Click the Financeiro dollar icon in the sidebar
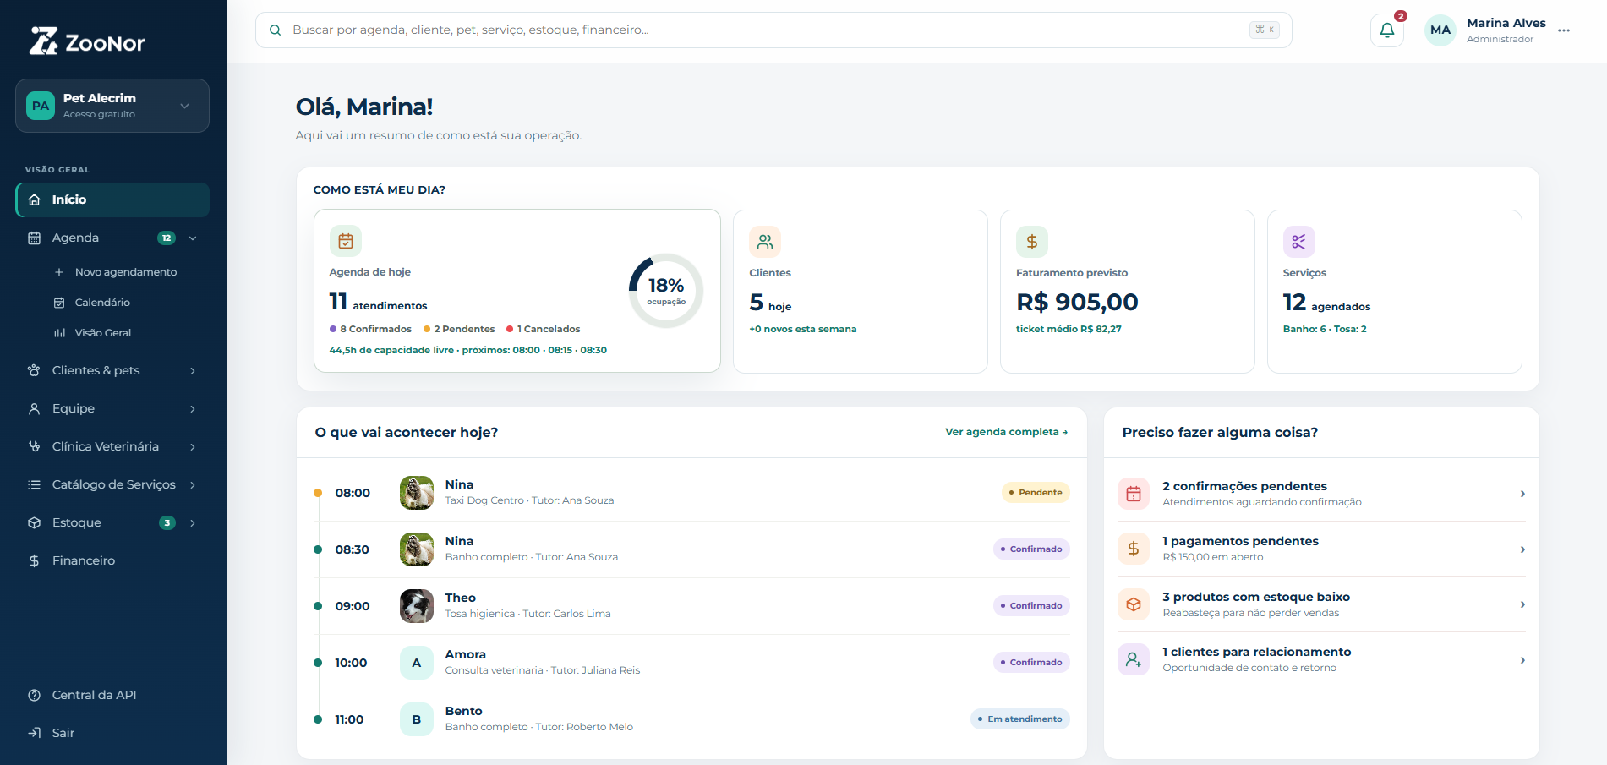The width and height of the screenshot is (1607, 765). tap(34, 560)
